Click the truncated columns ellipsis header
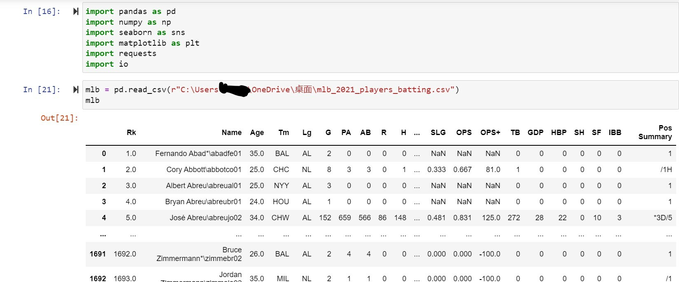 point(417,133)
